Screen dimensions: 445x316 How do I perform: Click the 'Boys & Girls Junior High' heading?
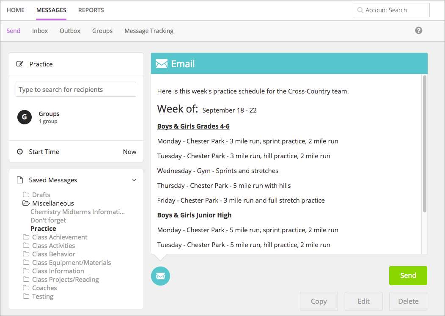click(195, 215)
